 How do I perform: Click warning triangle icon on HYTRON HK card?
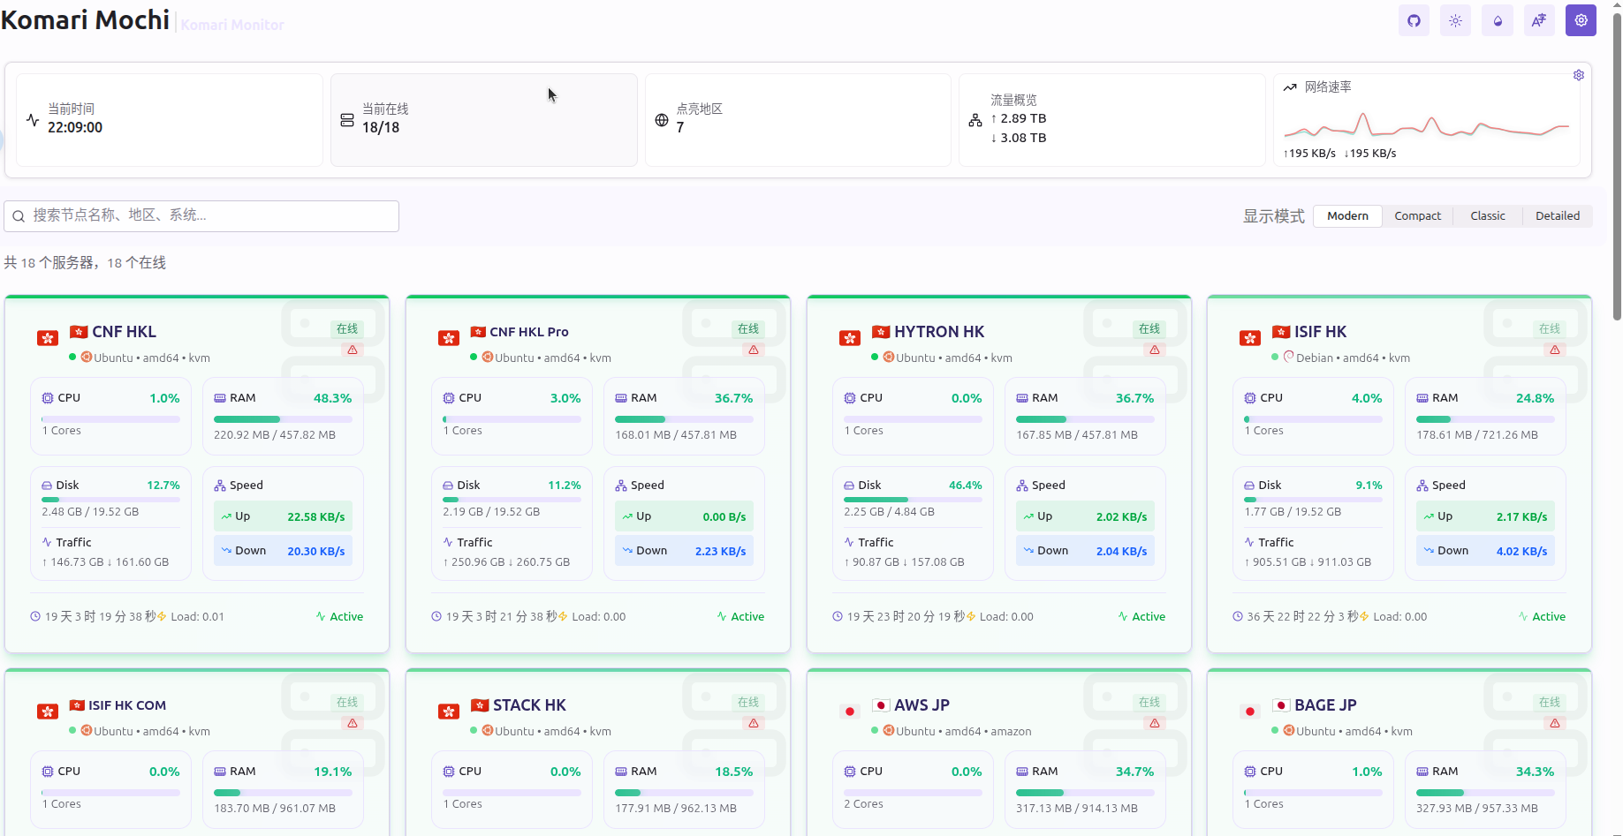tap(1154, 350)
